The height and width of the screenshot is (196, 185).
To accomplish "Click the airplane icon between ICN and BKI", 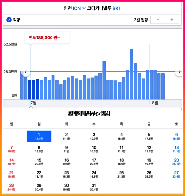I will 84,8.
